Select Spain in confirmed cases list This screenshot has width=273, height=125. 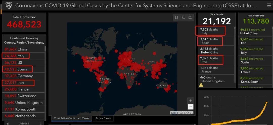[24, 69]
